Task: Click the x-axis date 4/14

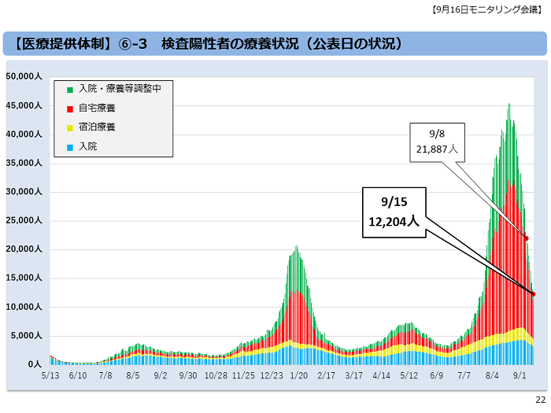Action: [x=381, y=376]
